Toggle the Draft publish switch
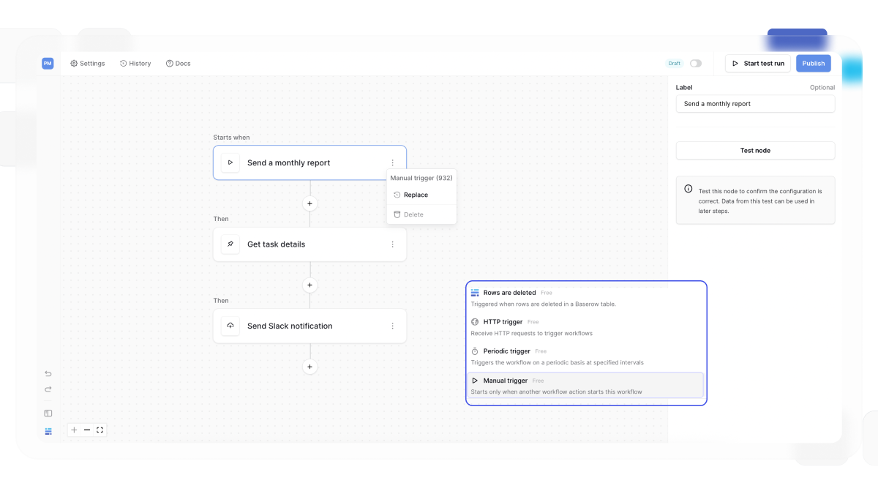This screenshot has width=878, height=494. 695,64
